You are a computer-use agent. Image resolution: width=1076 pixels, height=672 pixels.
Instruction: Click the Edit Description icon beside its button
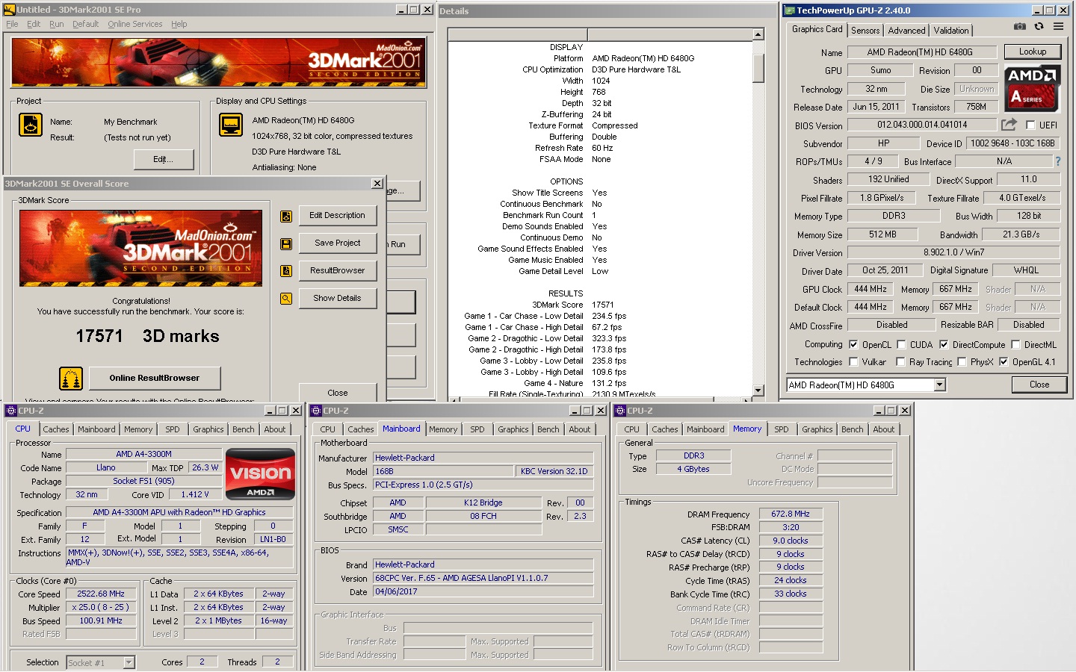pyautogui.click(x=285, y=217)
